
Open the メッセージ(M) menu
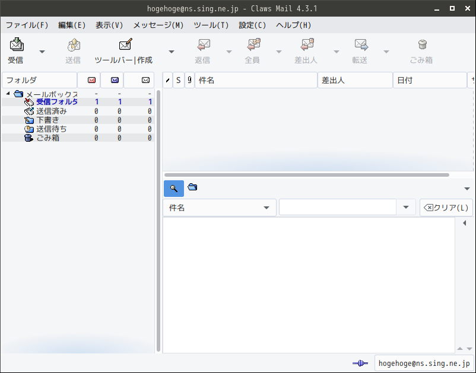tap(158, 25)
